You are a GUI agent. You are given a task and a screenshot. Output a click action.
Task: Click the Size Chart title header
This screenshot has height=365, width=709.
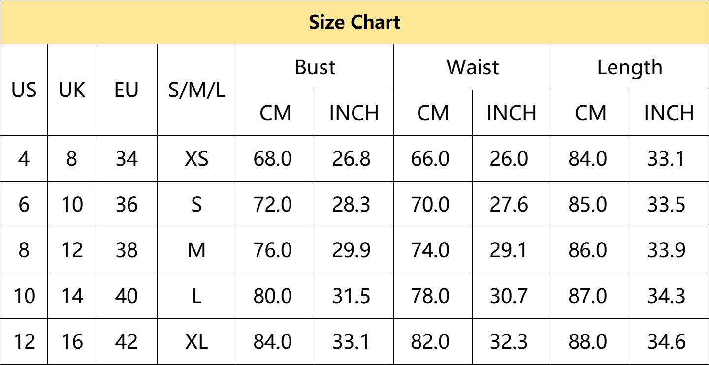(x=354, y=22)
